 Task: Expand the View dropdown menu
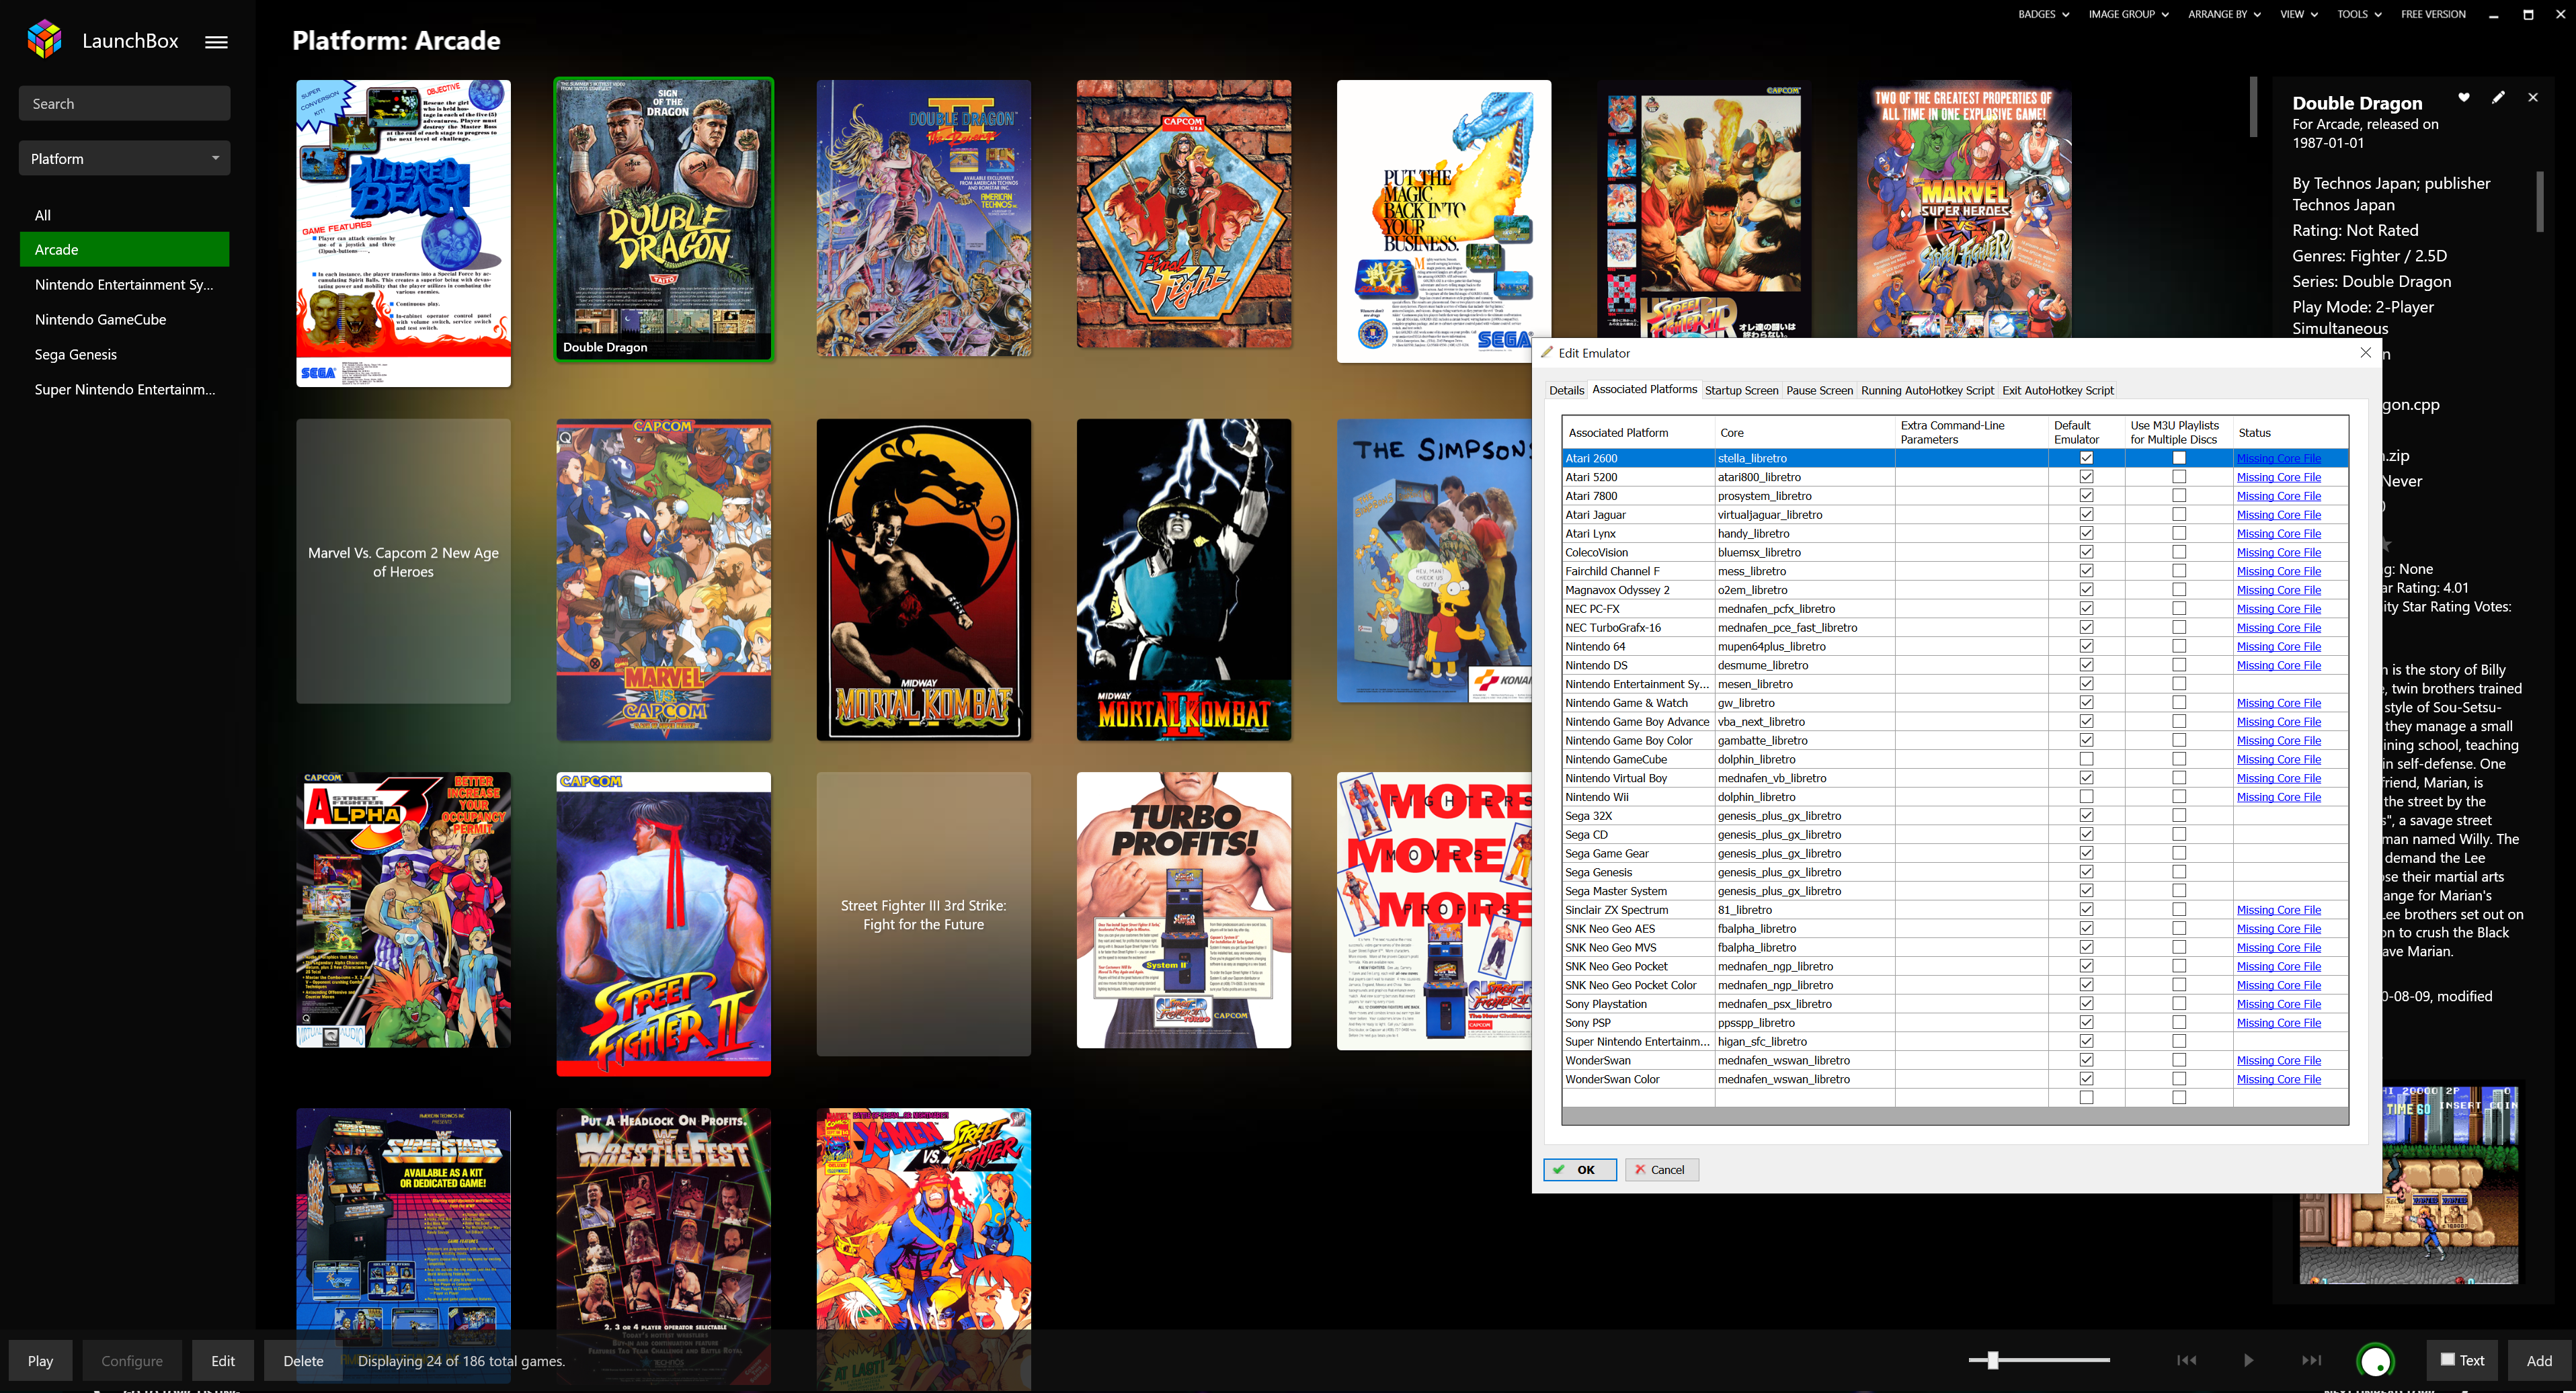(2298, 14)
